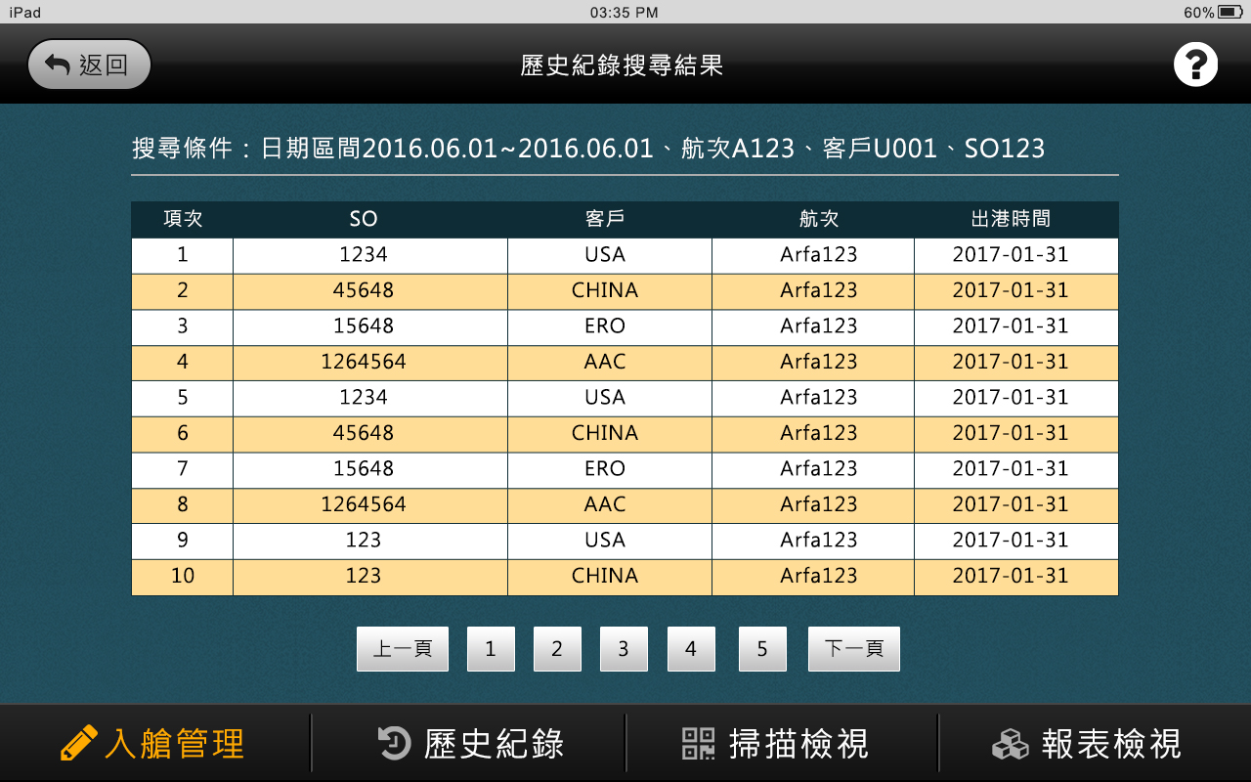Click the SO column header

[364, 219]
